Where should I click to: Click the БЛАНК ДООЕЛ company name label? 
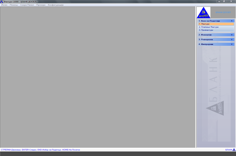[223, 12]
